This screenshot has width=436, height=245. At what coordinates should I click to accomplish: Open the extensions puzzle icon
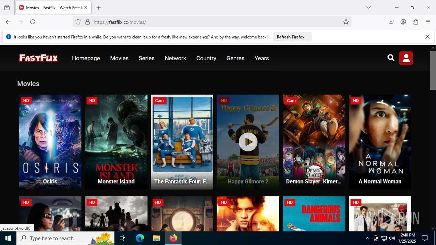(416, 22)
